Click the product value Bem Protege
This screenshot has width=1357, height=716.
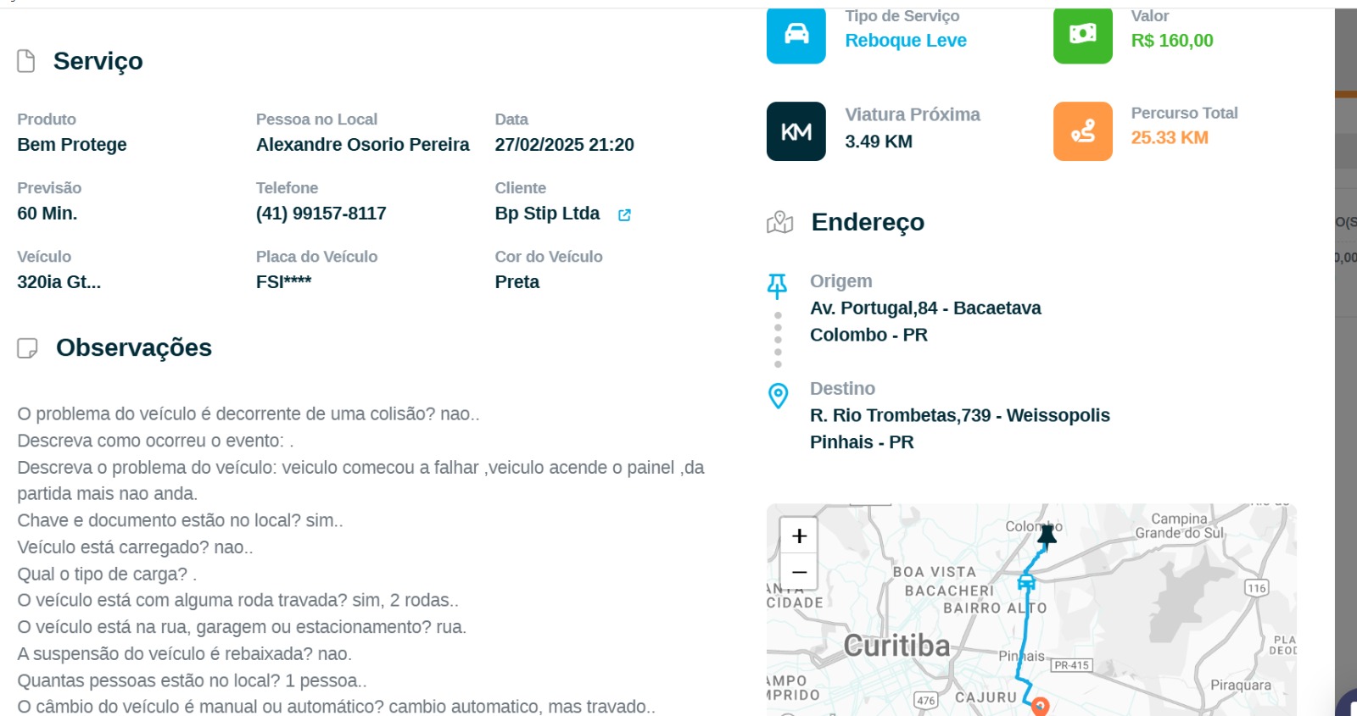pyautogui.click(x=72, y=145)
